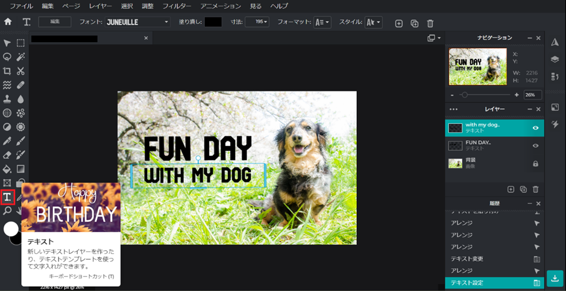Screen dimensions: 566x291
Task: Select the Lasso tool
Action: click(x=7, y=57)
